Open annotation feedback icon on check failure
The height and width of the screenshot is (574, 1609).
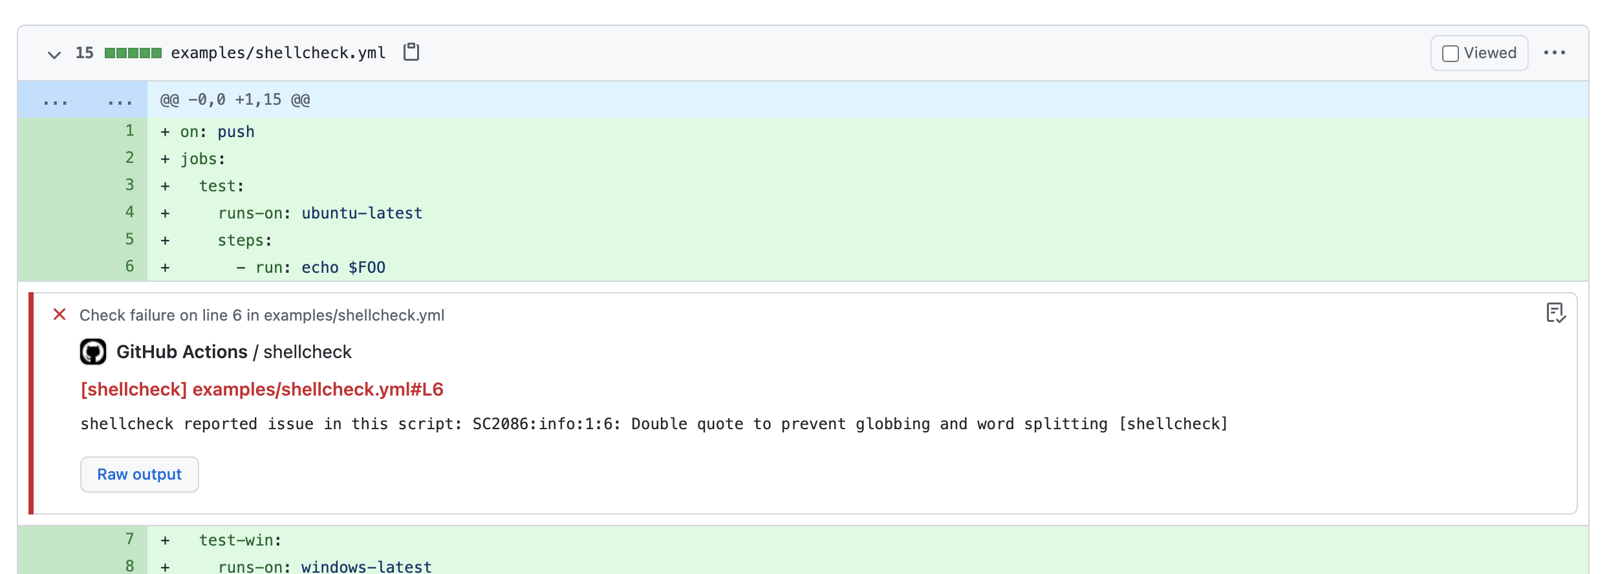[1556, 314]
